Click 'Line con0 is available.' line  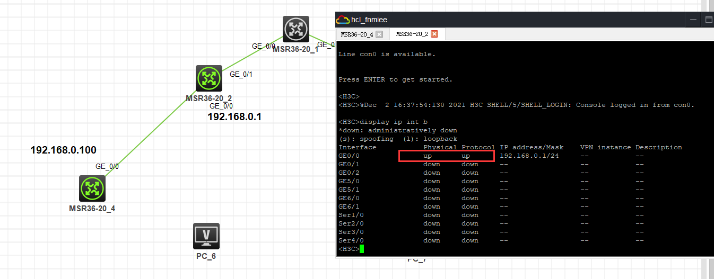[387, 54]
